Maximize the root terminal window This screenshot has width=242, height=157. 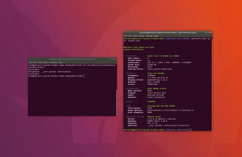[113, 59]
